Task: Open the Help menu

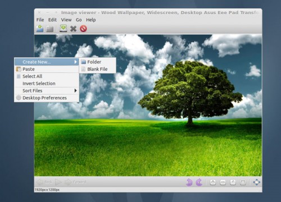Action: pos(91,20)
